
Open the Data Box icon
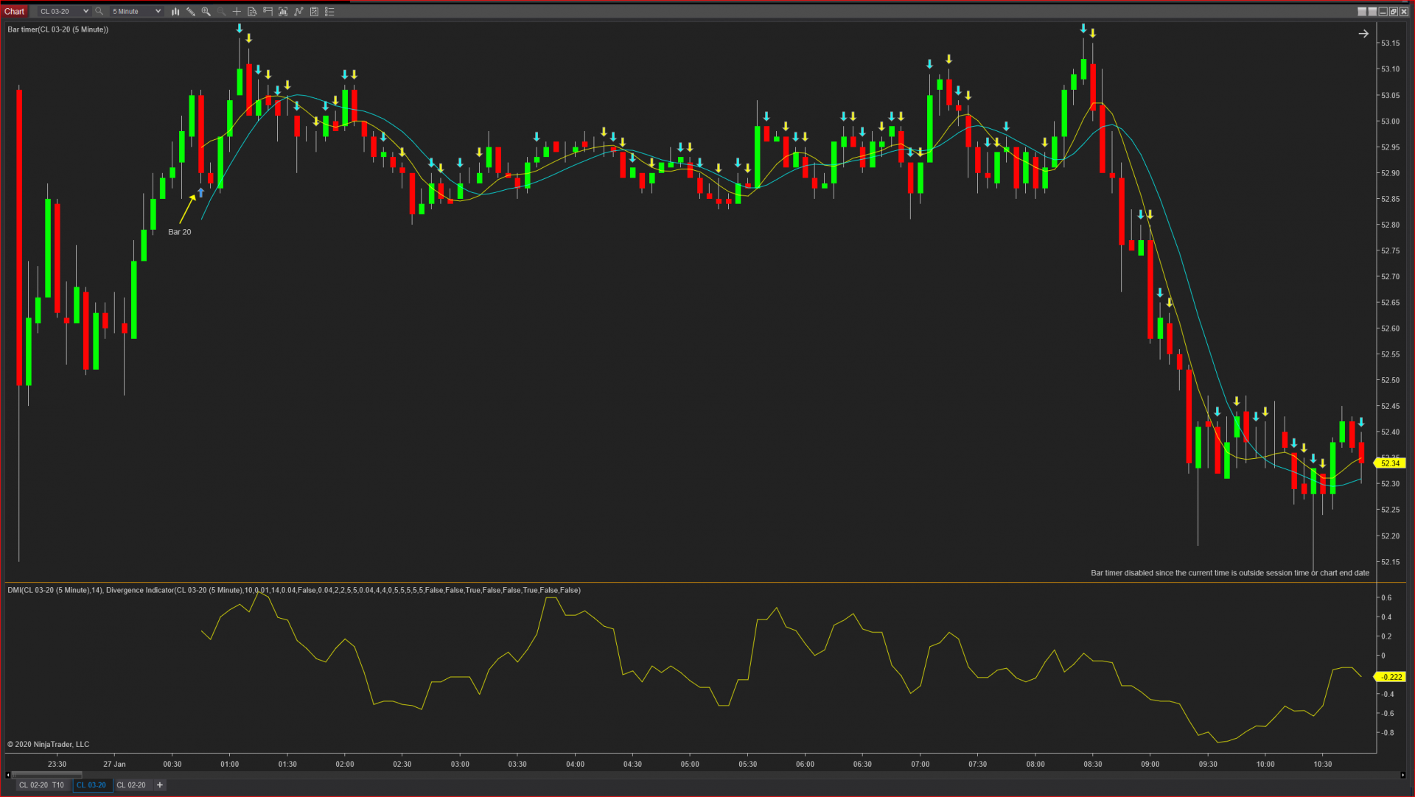tap(252, 11)
